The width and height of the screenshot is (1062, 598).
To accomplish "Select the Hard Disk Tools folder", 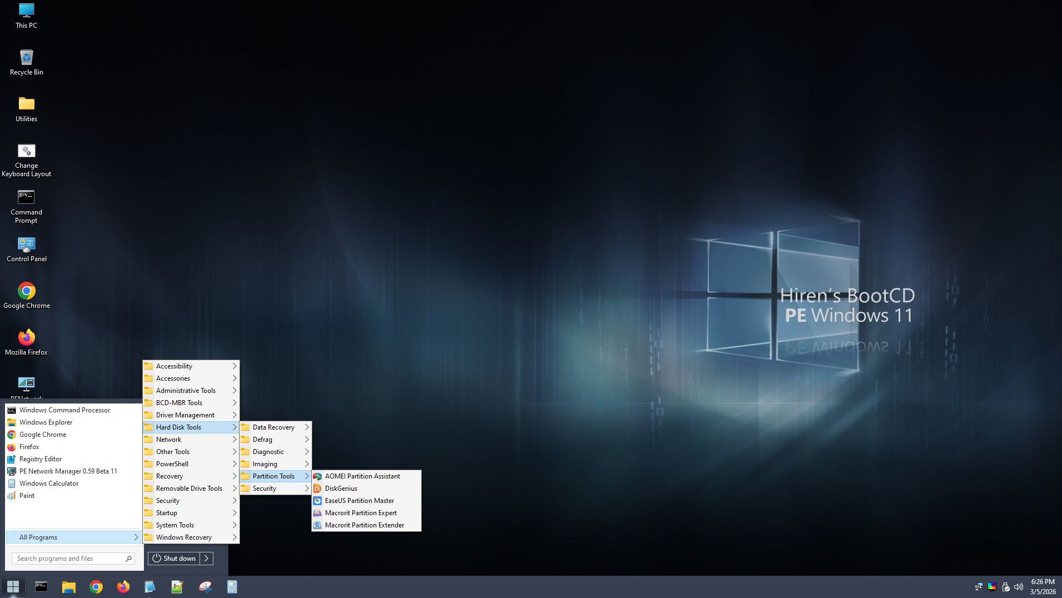I will tap(191, 427).
